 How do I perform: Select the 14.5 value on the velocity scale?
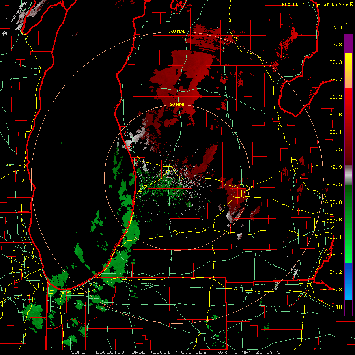[336, 149]
